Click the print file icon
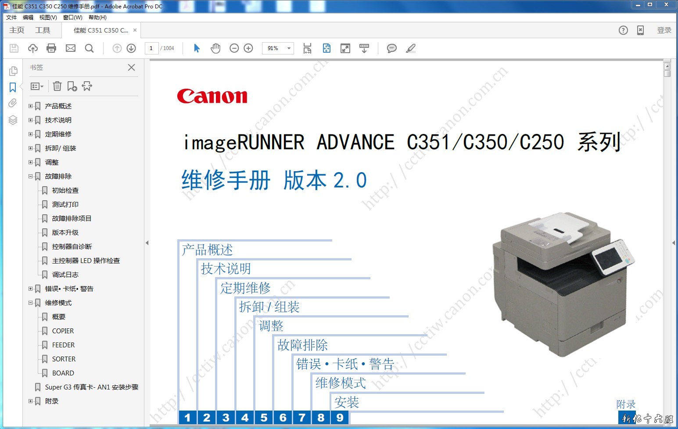The height and width of the screenshot is (429, 678). coord(51,48)
